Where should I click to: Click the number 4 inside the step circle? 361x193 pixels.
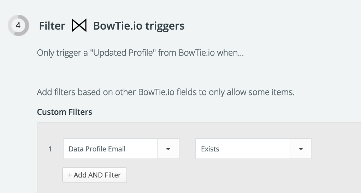click(x=18, y=25)
